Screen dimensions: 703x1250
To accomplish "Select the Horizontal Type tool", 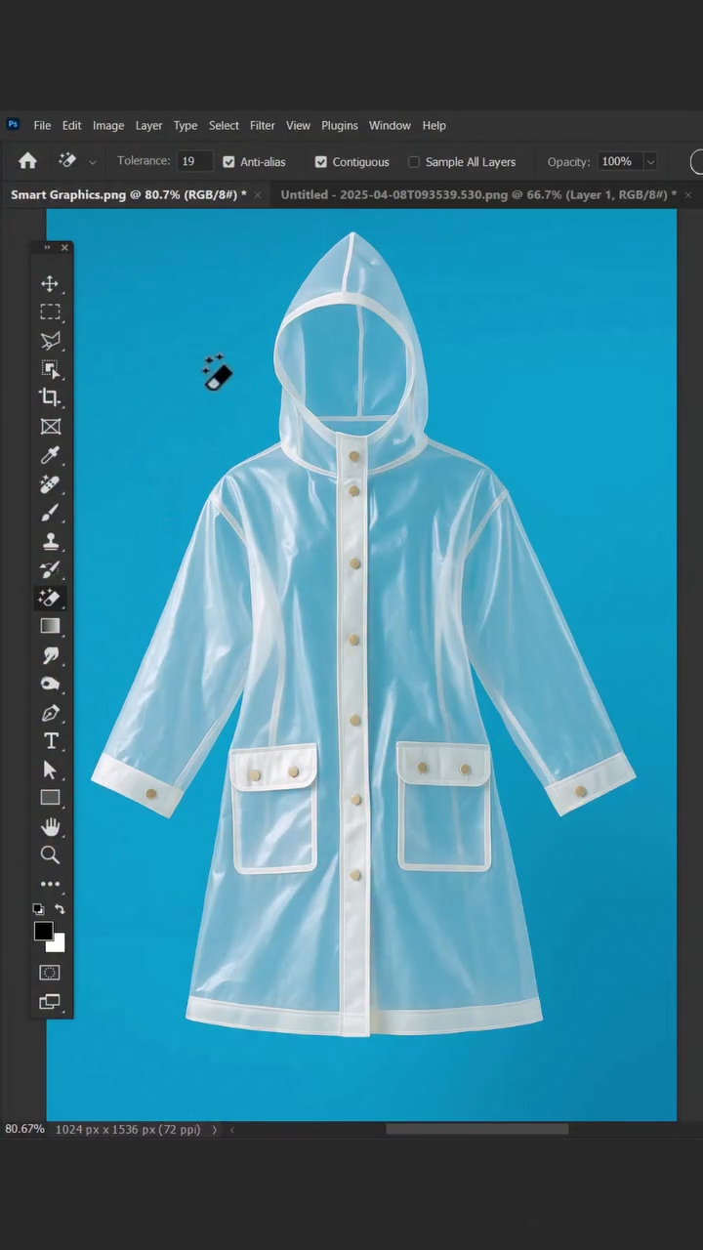I will coord(50,741).
